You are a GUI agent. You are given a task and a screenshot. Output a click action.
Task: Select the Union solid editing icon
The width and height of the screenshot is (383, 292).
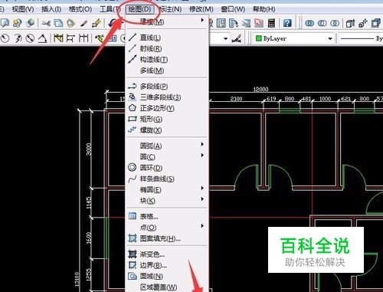pyautogui.click(x=309, y=23)
